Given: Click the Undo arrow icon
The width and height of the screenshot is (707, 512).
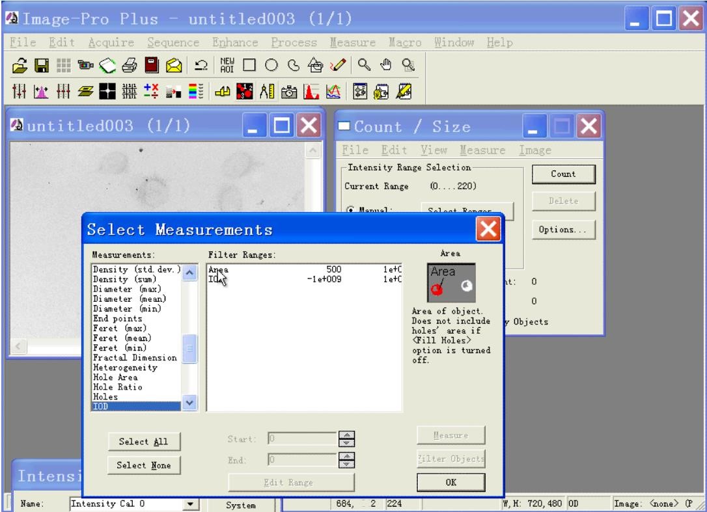Looking at the screenshot, I should coord(201,66).
